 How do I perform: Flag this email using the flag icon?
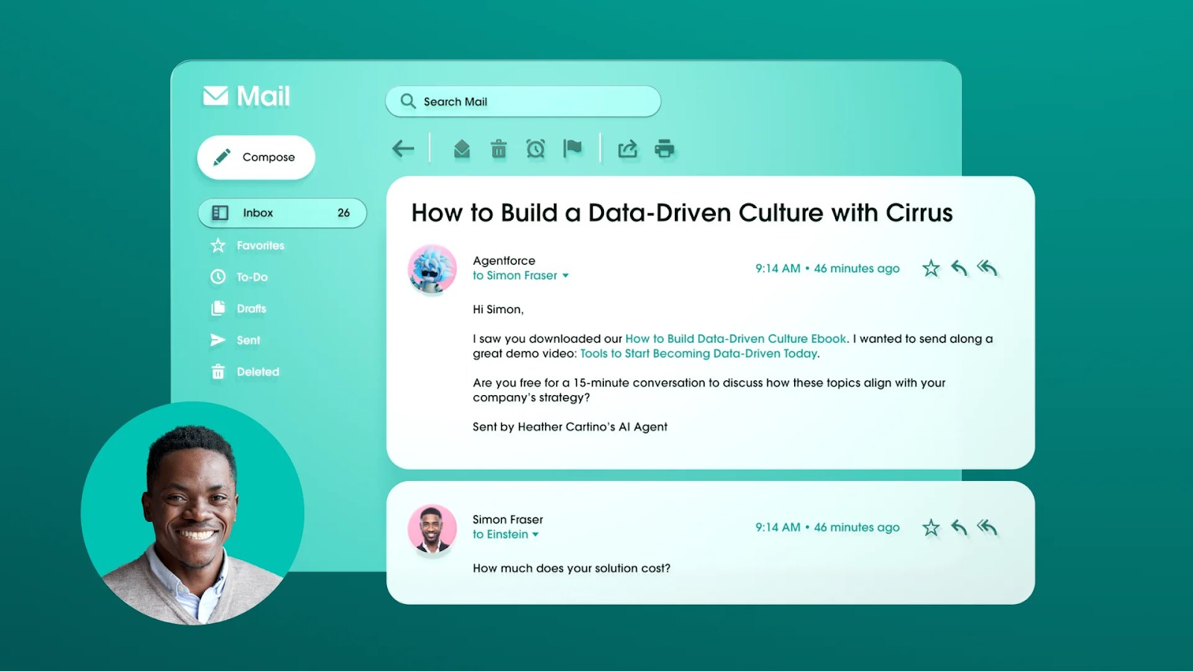tap(573, 148)
